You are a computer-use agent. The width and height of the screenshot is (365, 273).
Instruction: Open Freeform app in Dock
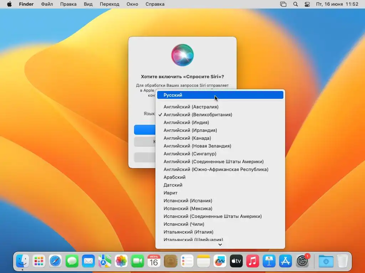tap(220, 261)
